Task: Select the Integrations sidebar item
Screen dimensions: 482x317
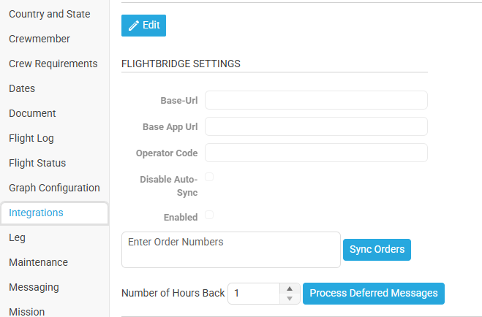Action: (x=37, y=213)
